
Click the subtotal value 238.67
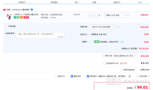click(144, 15)
